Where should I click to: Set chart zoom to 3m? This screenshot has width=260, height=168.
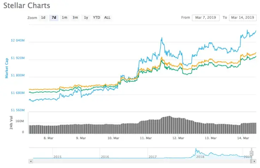click(x=75, y=17)
